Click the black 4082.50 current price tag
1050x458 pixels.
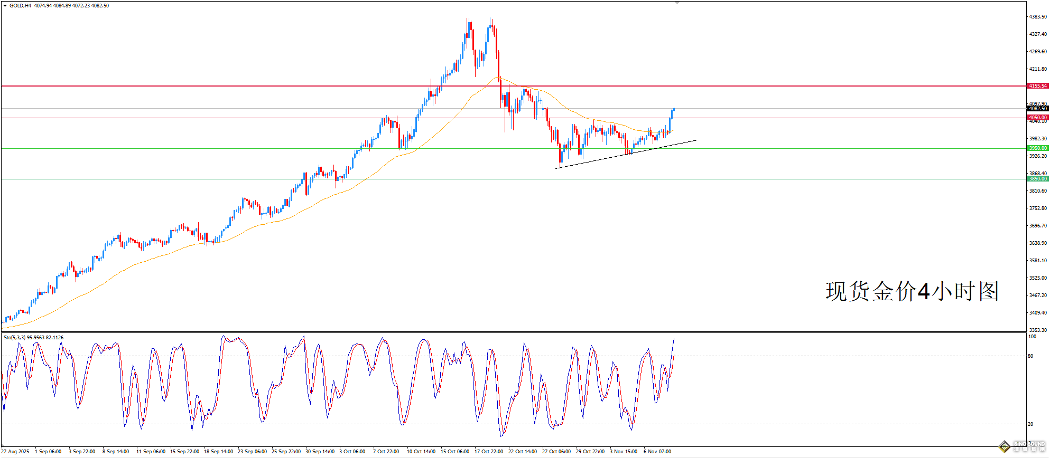1037,109
